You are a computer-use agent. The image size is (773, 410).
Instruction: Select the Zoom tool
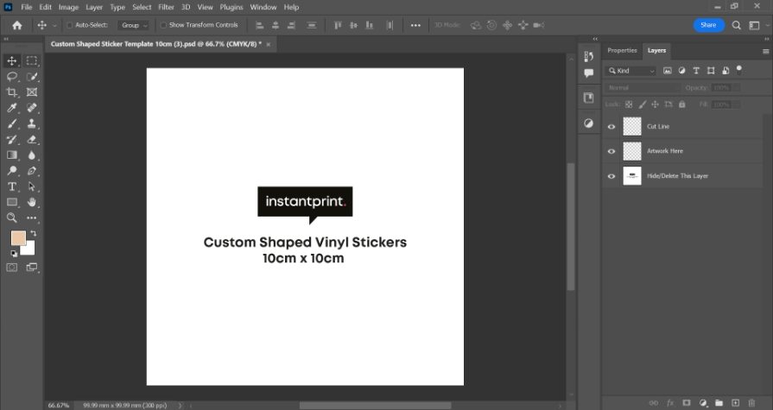click(x=12, y=218)
